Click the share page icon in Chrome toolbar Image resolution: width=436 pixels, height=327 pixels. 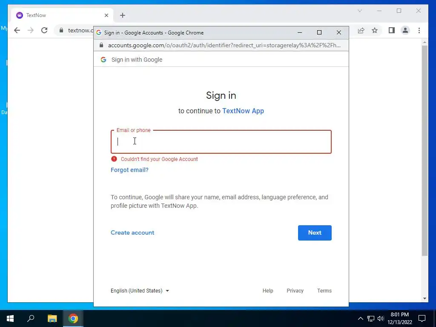(361, 30)
